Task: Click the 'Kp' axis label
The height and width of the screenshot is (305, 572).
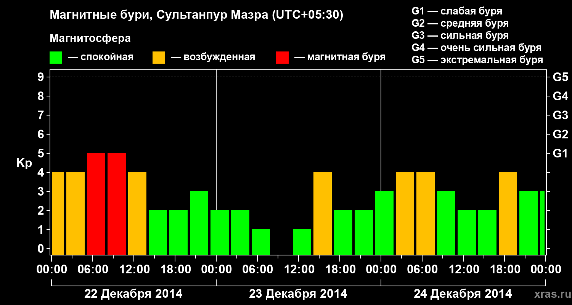Action: (x=24, y=163)
